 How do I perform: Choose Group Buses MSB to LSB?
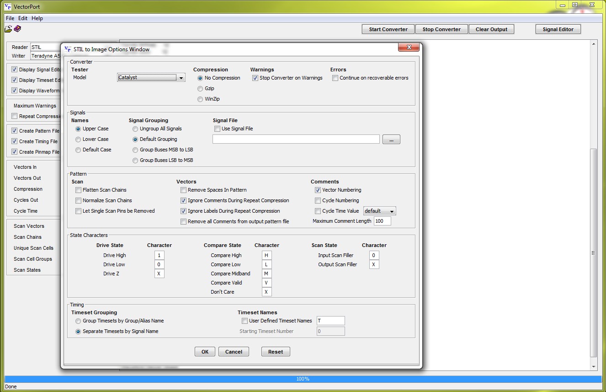coord(135,150)
